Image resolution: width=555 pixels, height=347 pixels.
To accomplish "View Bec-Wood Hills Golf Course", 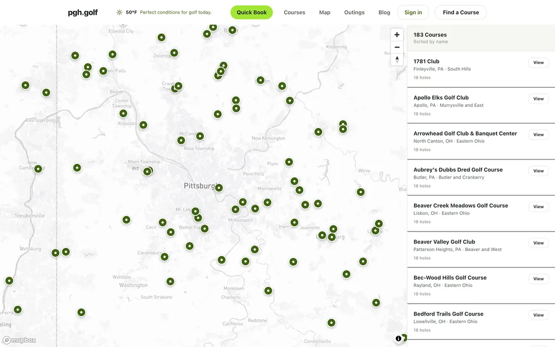I will point(538,279).
